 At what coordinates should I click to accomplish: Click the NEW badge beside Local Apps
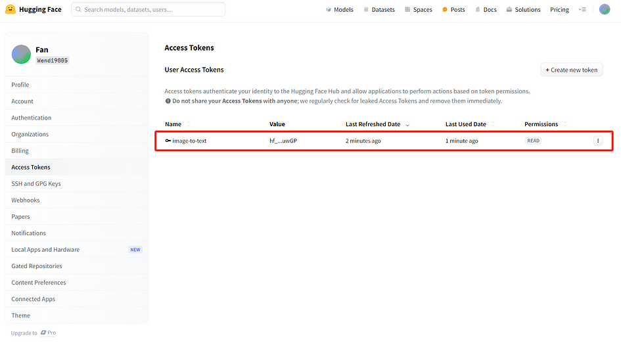point(135,250)
